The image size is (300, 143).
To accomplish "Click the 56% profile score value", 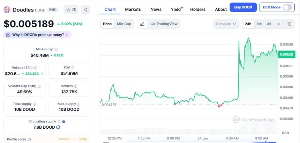I will [83, 139].
